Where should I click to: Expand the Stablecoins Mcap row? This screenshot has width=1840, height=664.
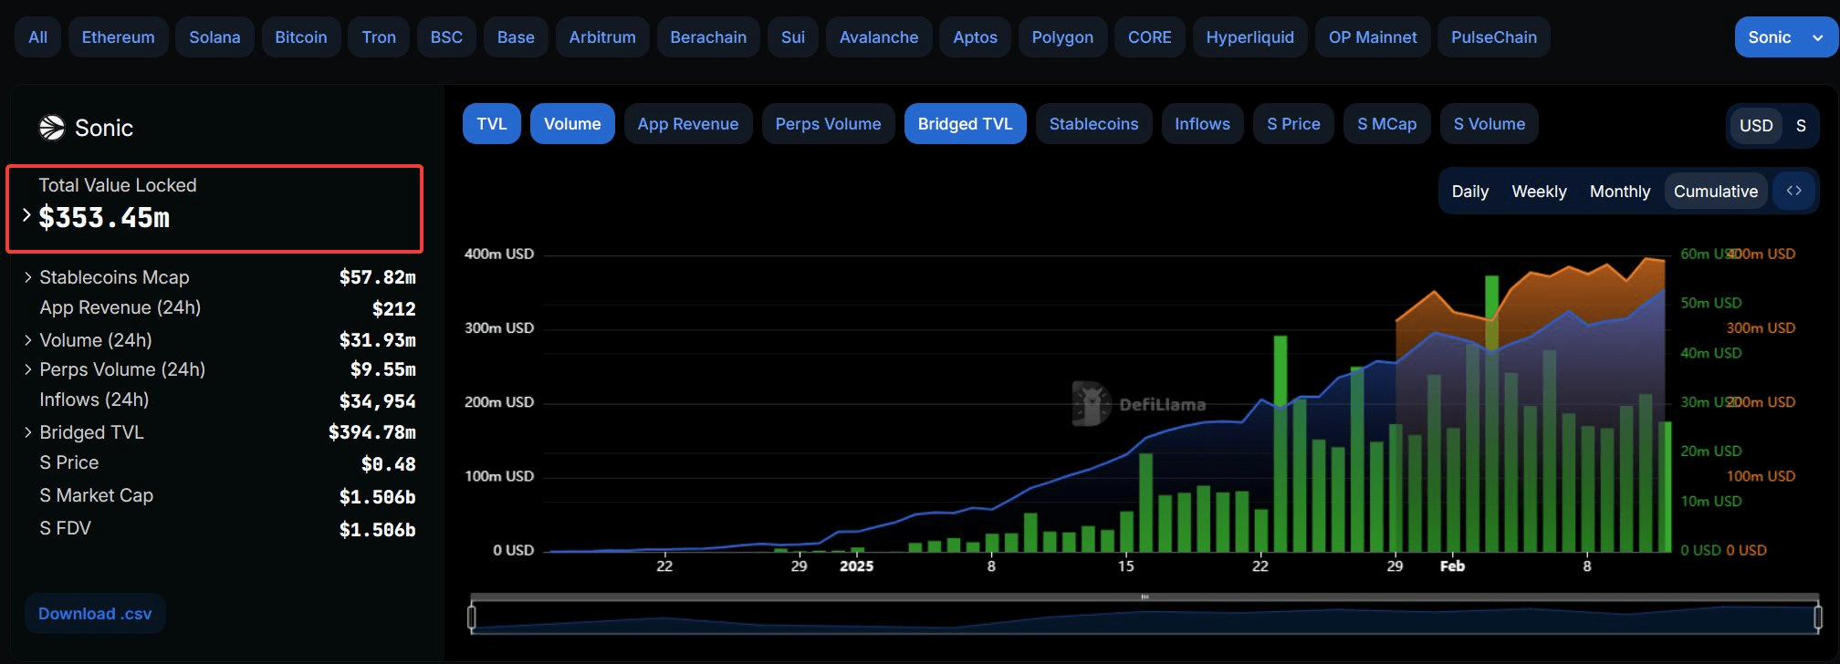(28, 277)
